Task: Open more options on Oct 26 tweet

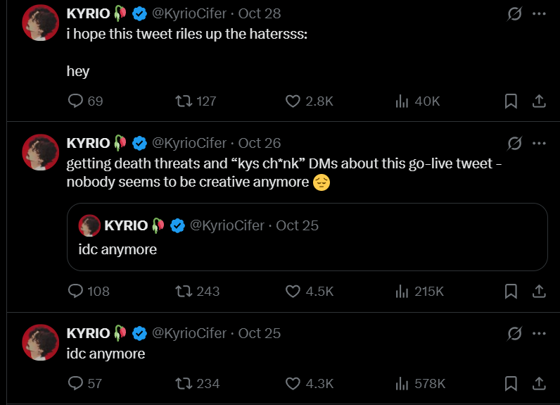Action: pos(539,143)
